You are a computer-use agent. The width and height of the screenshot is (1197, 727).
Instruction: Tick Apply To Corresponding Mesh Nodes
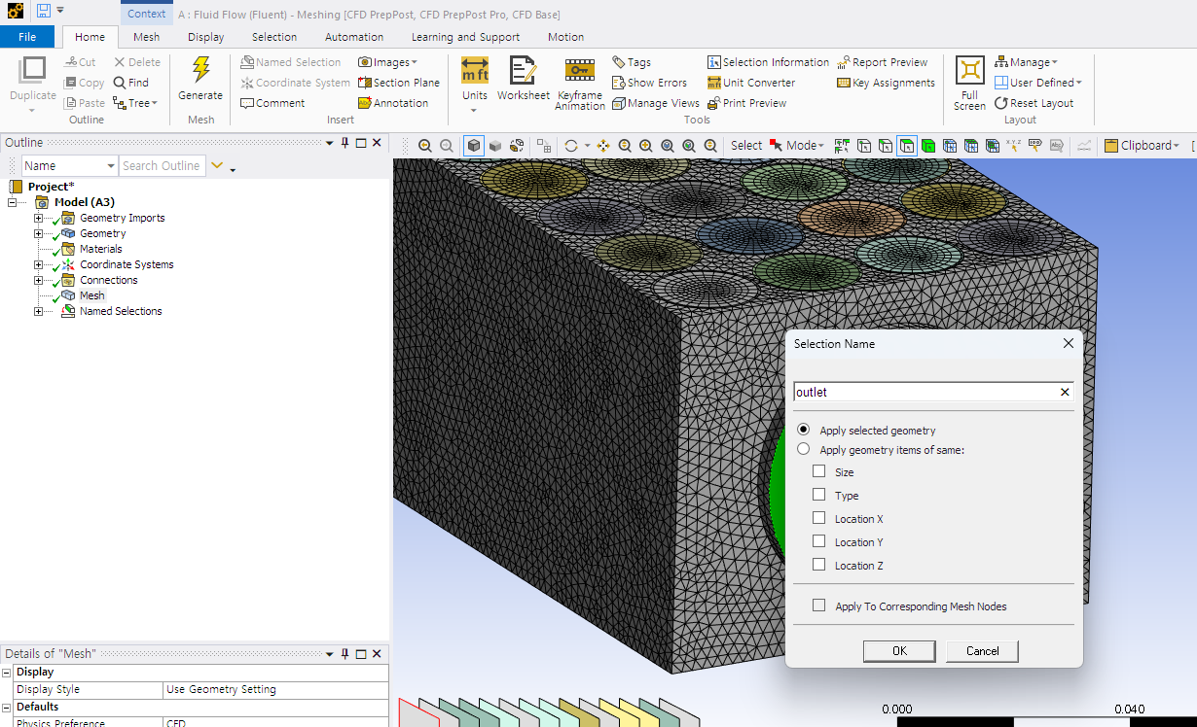[x=818, y=606]
